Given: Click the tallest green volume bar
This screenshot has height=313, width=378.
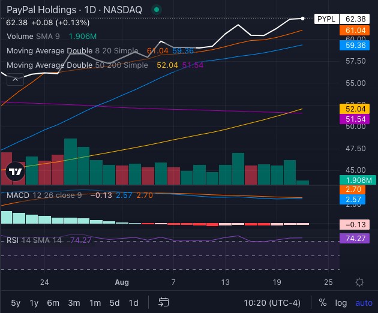Looking at the screenshot, I should [70, 161].
